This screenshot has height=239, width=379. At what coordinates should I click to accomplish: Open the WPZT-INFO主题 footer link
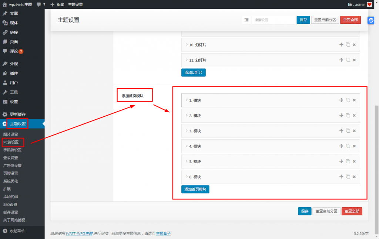coord(79,233)
